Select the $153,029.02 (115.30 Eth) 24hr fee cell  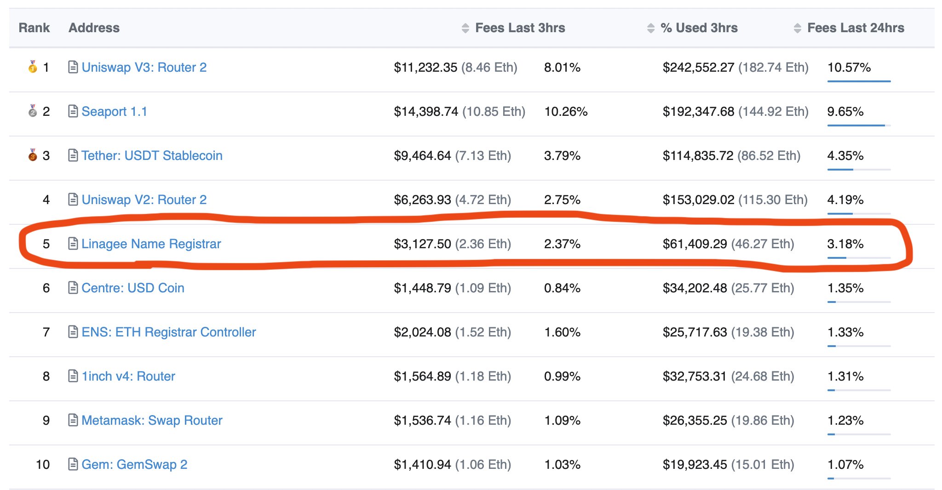(735, 199)
